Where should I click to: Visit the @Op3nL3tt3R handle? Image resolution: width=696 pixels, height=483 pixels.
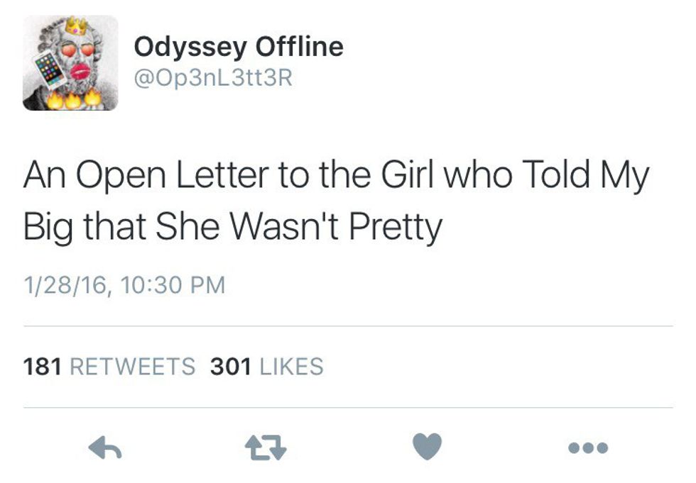pos(213,77)
